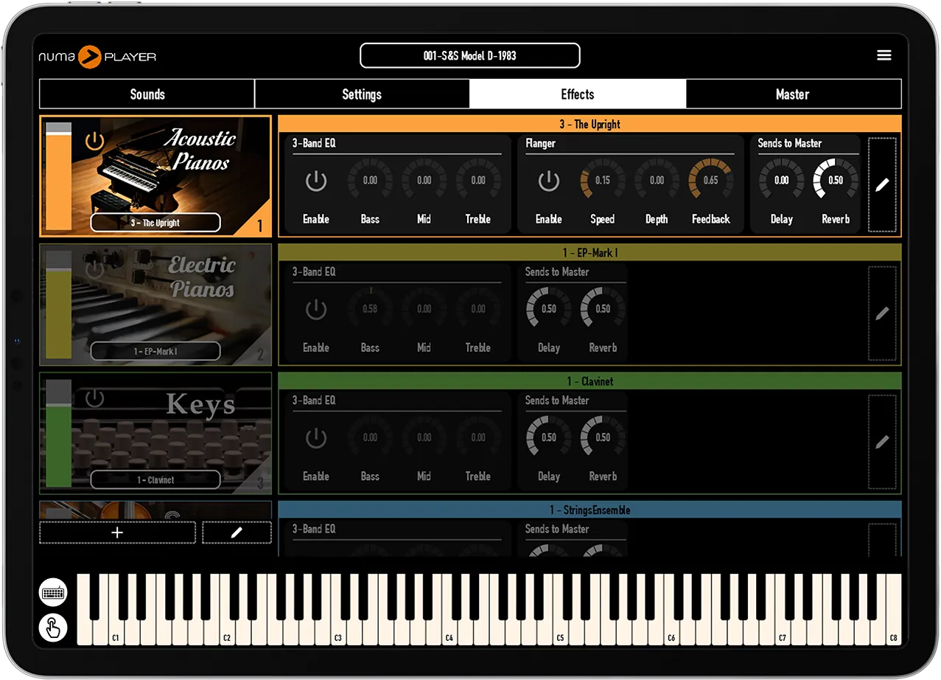The image size is (941, 680).
Task: Click the olive header 1 - EP-Mark I
Action: click(x=590, y=253)
